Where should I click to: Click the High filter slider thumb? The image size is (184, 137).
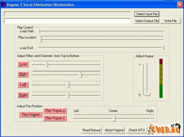(x=80, y=75)
